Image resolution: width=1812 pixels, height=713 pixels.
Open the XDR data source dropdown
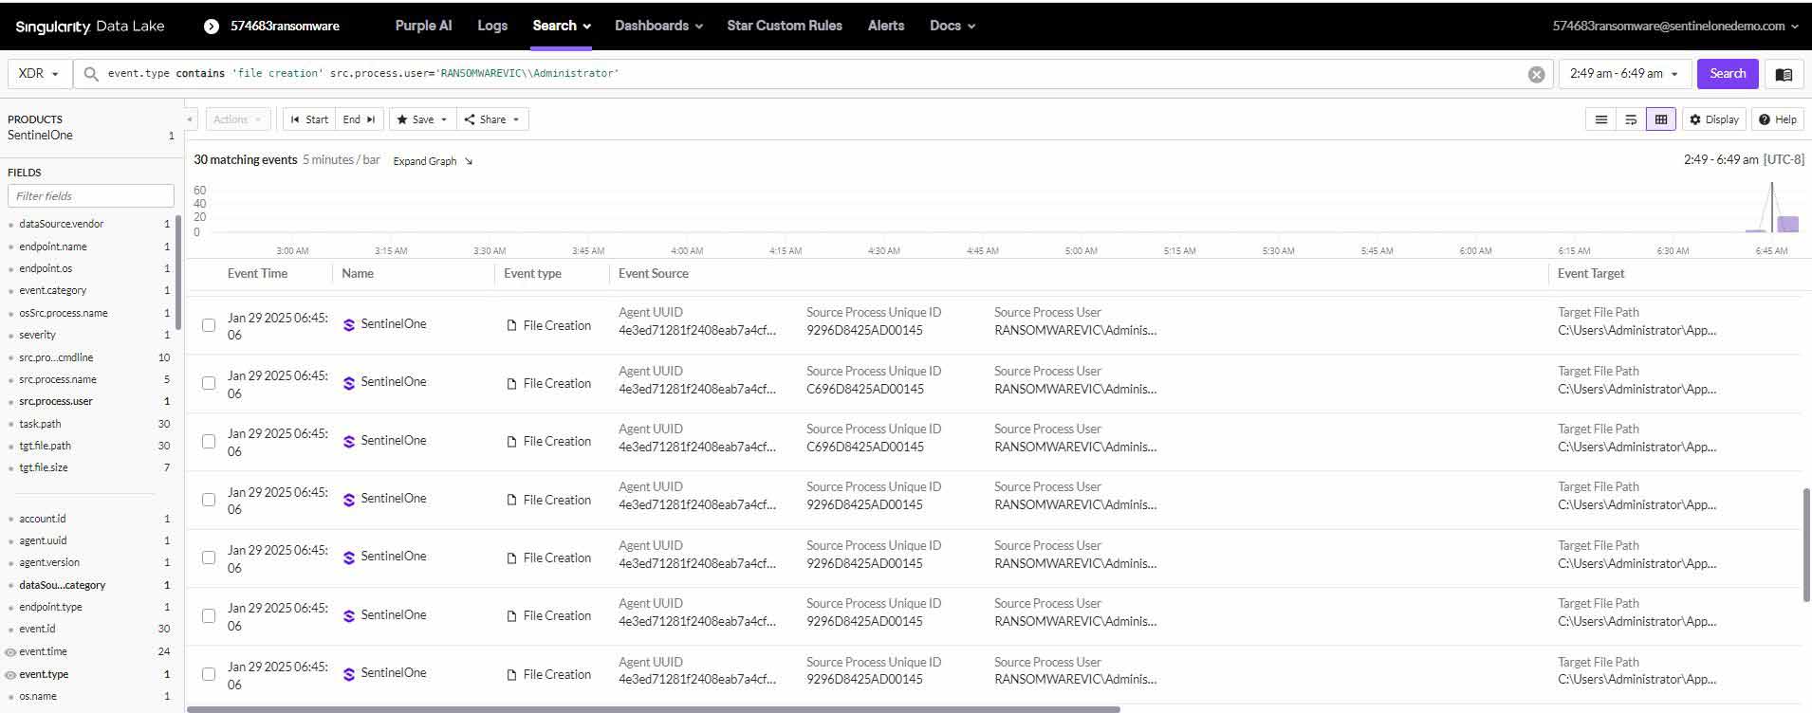tap(40, 74)
